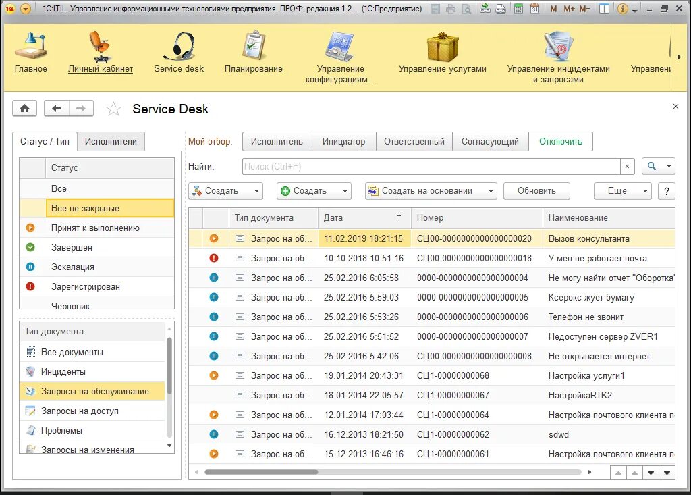Switch to the Исполнители tab
The image size is (691, 495).
[111, 142]
